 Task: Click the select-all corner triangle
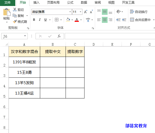click(6, 44)
